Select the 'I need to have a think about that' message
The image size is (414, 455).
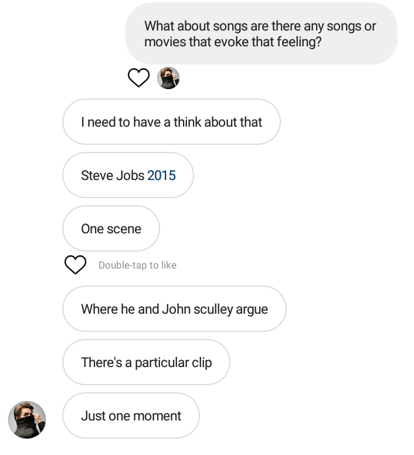pyautogui.click(x=171, y=122)
